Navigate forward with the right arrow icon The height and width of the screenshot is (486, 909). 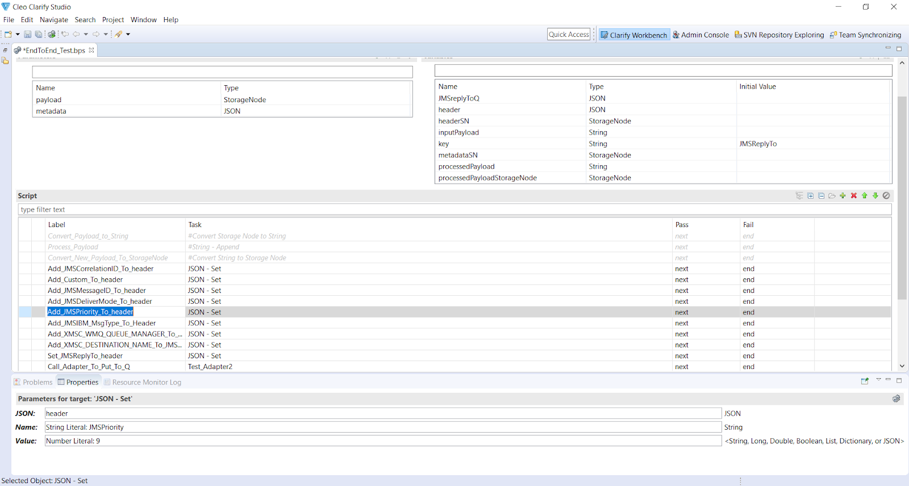point(96,34)
